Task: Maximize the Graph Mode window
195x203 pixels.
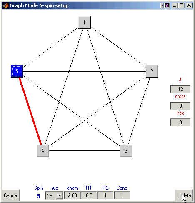Action: [182, 5]
